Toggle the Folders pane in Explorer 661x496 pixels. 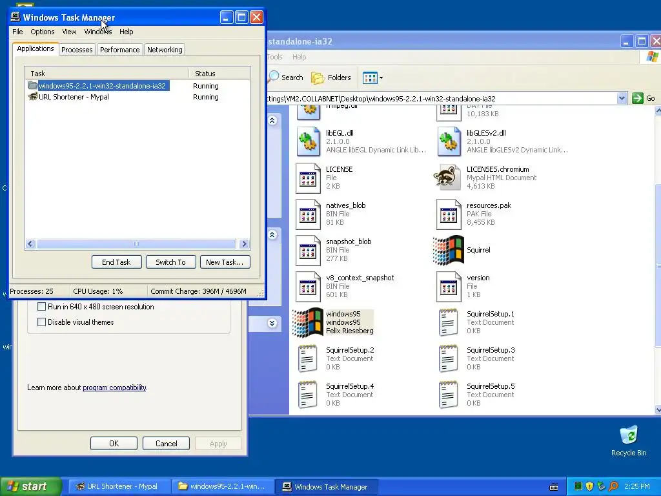[x=331, y=77]
